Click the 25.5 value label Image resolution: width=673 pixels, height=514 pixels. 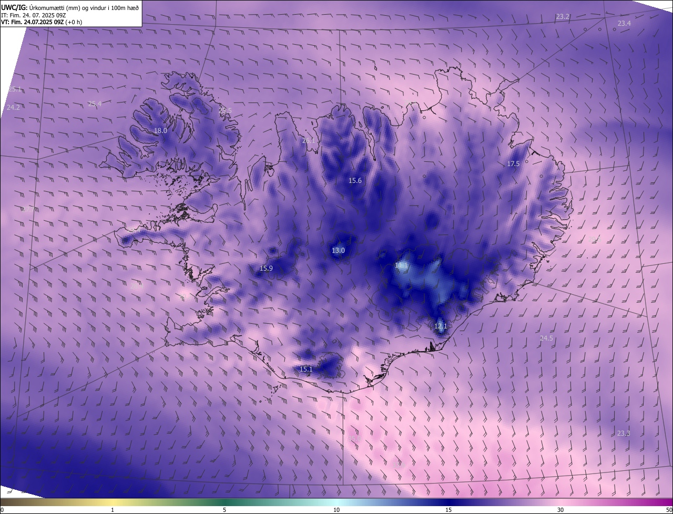tap(225, 111)
